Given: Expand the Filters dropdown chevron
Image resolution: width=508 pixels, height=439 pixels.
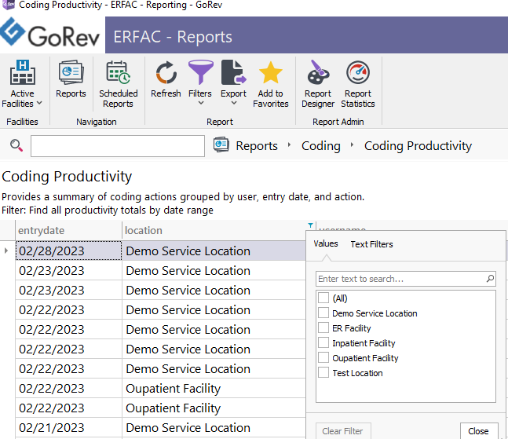Looking at the screenshot, I should 201,103.
